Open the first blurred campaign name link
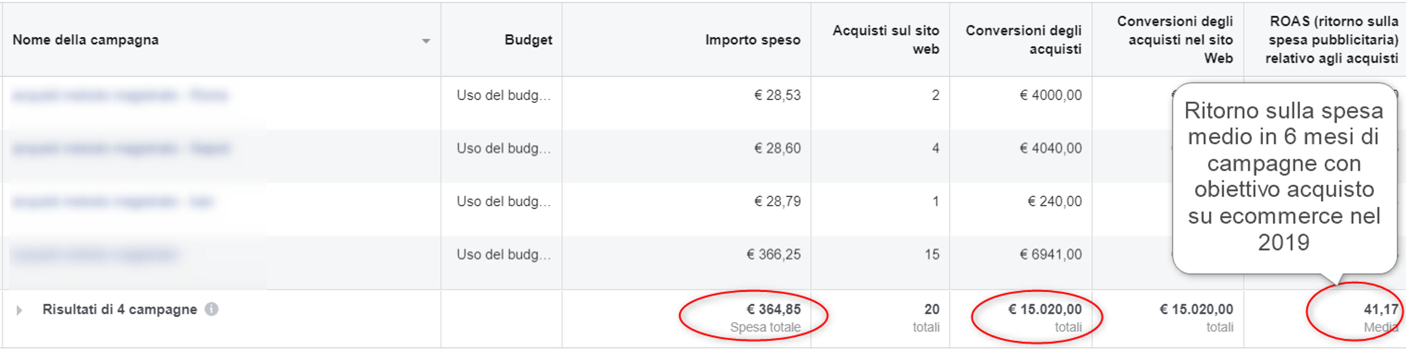The image size is (1406, 349). pos(119,95)
